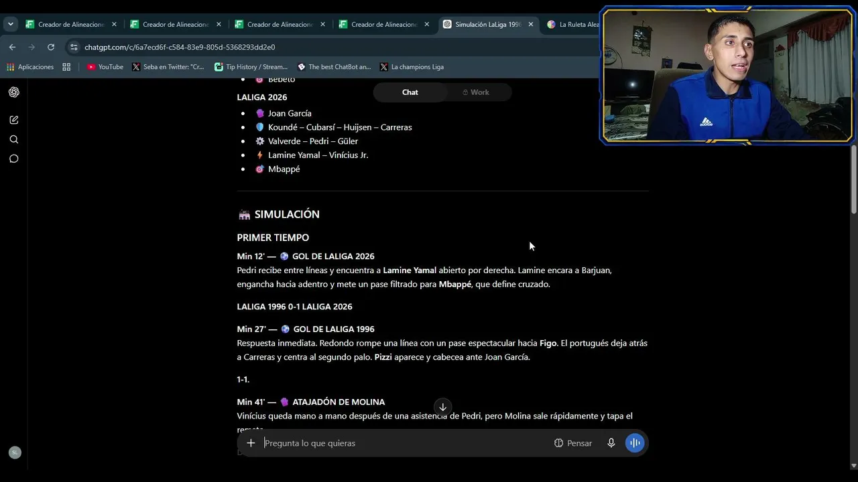Open the Tip History / Stream bookmark

pos(251,67)
